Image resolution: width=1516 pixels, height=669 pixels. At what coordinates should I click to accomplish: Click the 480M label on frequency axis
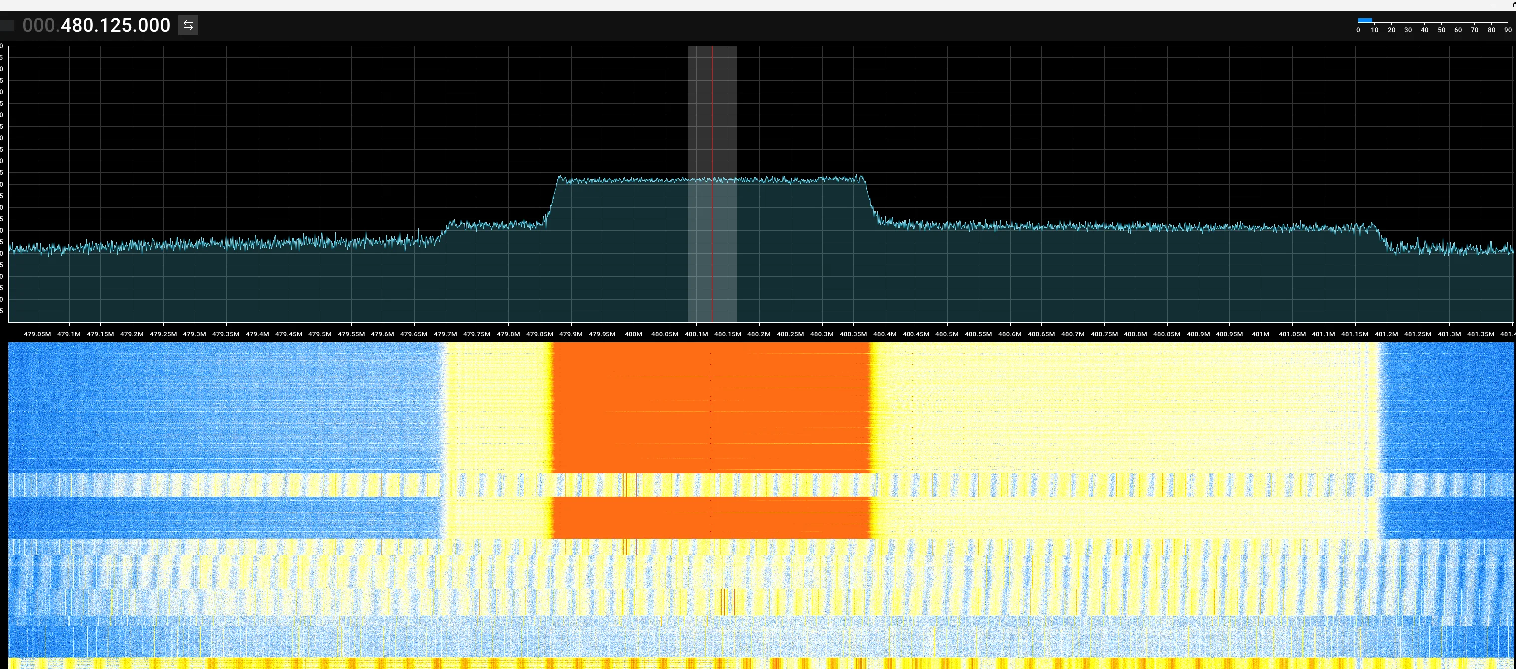(633, 334)
